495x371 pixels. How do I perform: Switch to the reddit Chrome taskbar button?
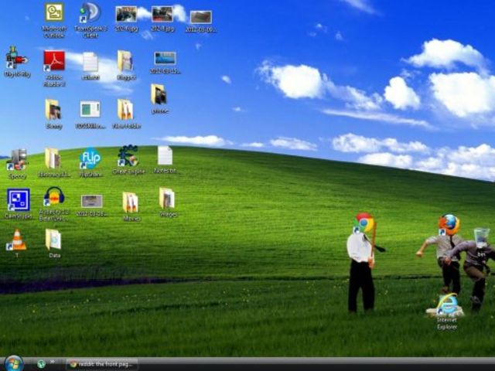101,364
